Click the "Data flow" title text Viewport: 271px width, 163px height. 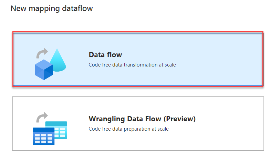[105, 55]
